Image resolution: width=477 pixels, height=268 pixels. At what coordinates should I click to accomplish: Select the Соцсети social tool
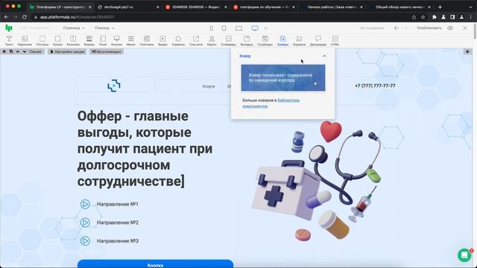tap(196, 40)
